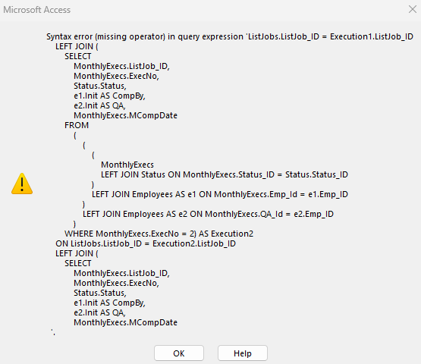Click the first 'LEFT JOIN (' line

pyautogui.click(x=77, y=46)
